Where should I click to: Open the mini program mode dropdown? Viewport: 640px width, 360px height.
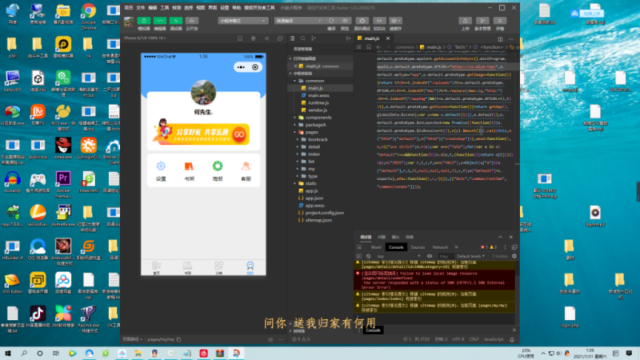click(243, 21)
